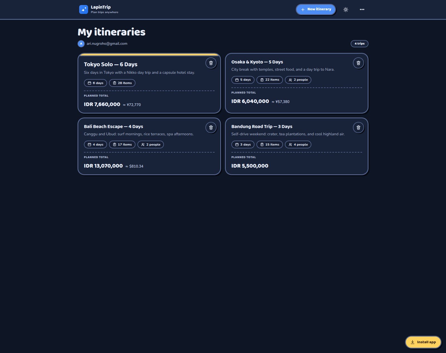The image size is (446, 353).
Task: Click the Bali description about Canggu and Ubud
Action: click(x=139, y=134)
